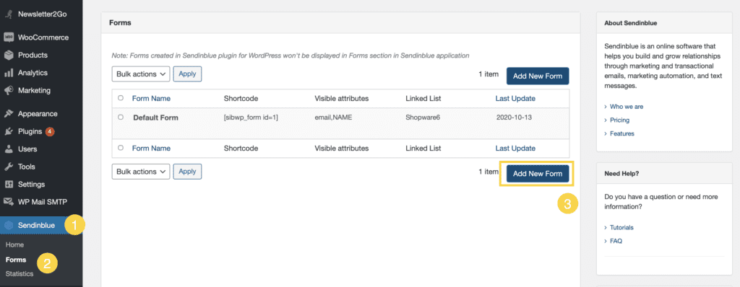The width and height of the screenshot is (740, 287).
Task: Open the Default Form entry
Action: tap(156, 118)
